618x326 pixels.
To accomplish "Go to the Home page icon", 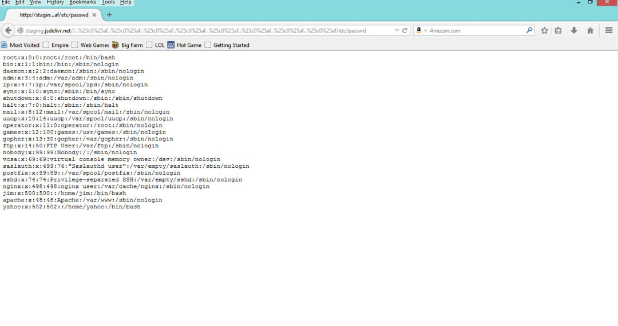I will coord(590,30).
